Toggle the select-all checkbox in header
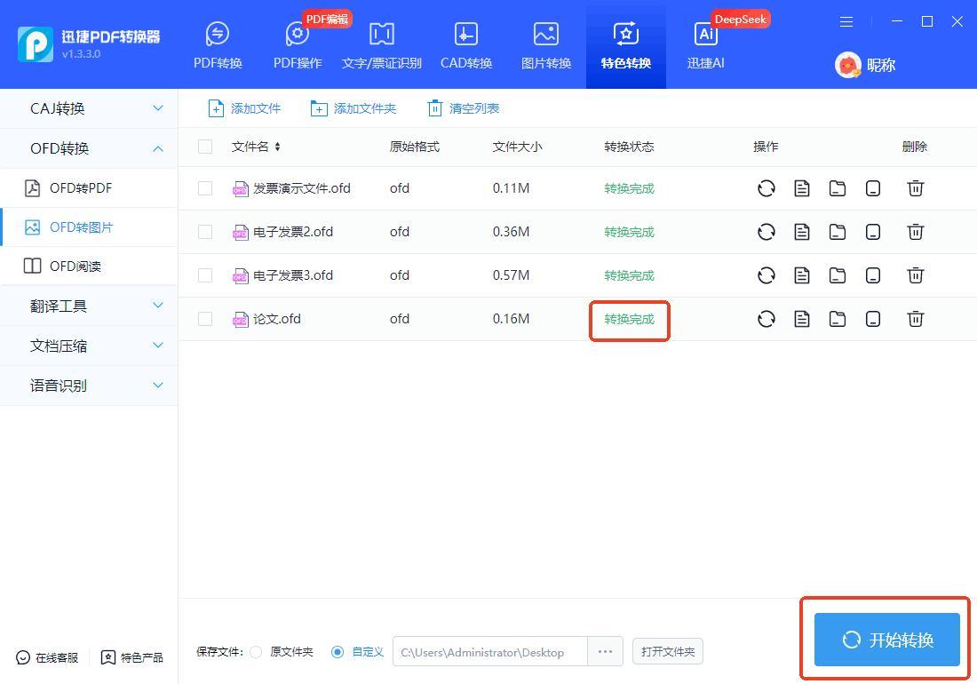 (x=205, y=147)
